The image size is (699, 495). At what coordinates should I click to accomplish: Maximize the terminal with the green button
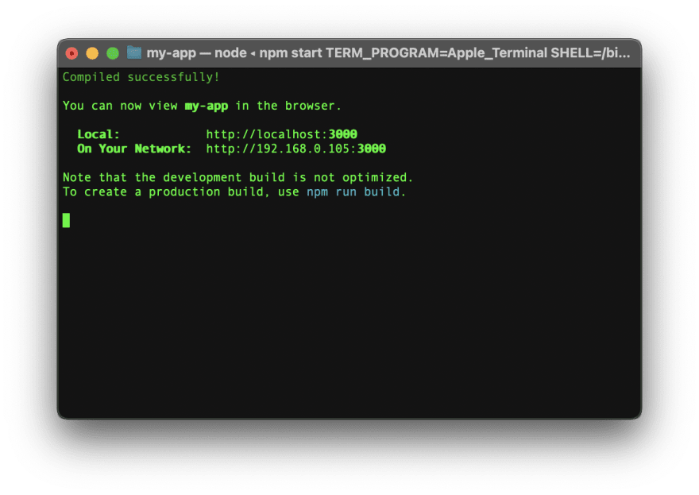click(x=113, y=53)
